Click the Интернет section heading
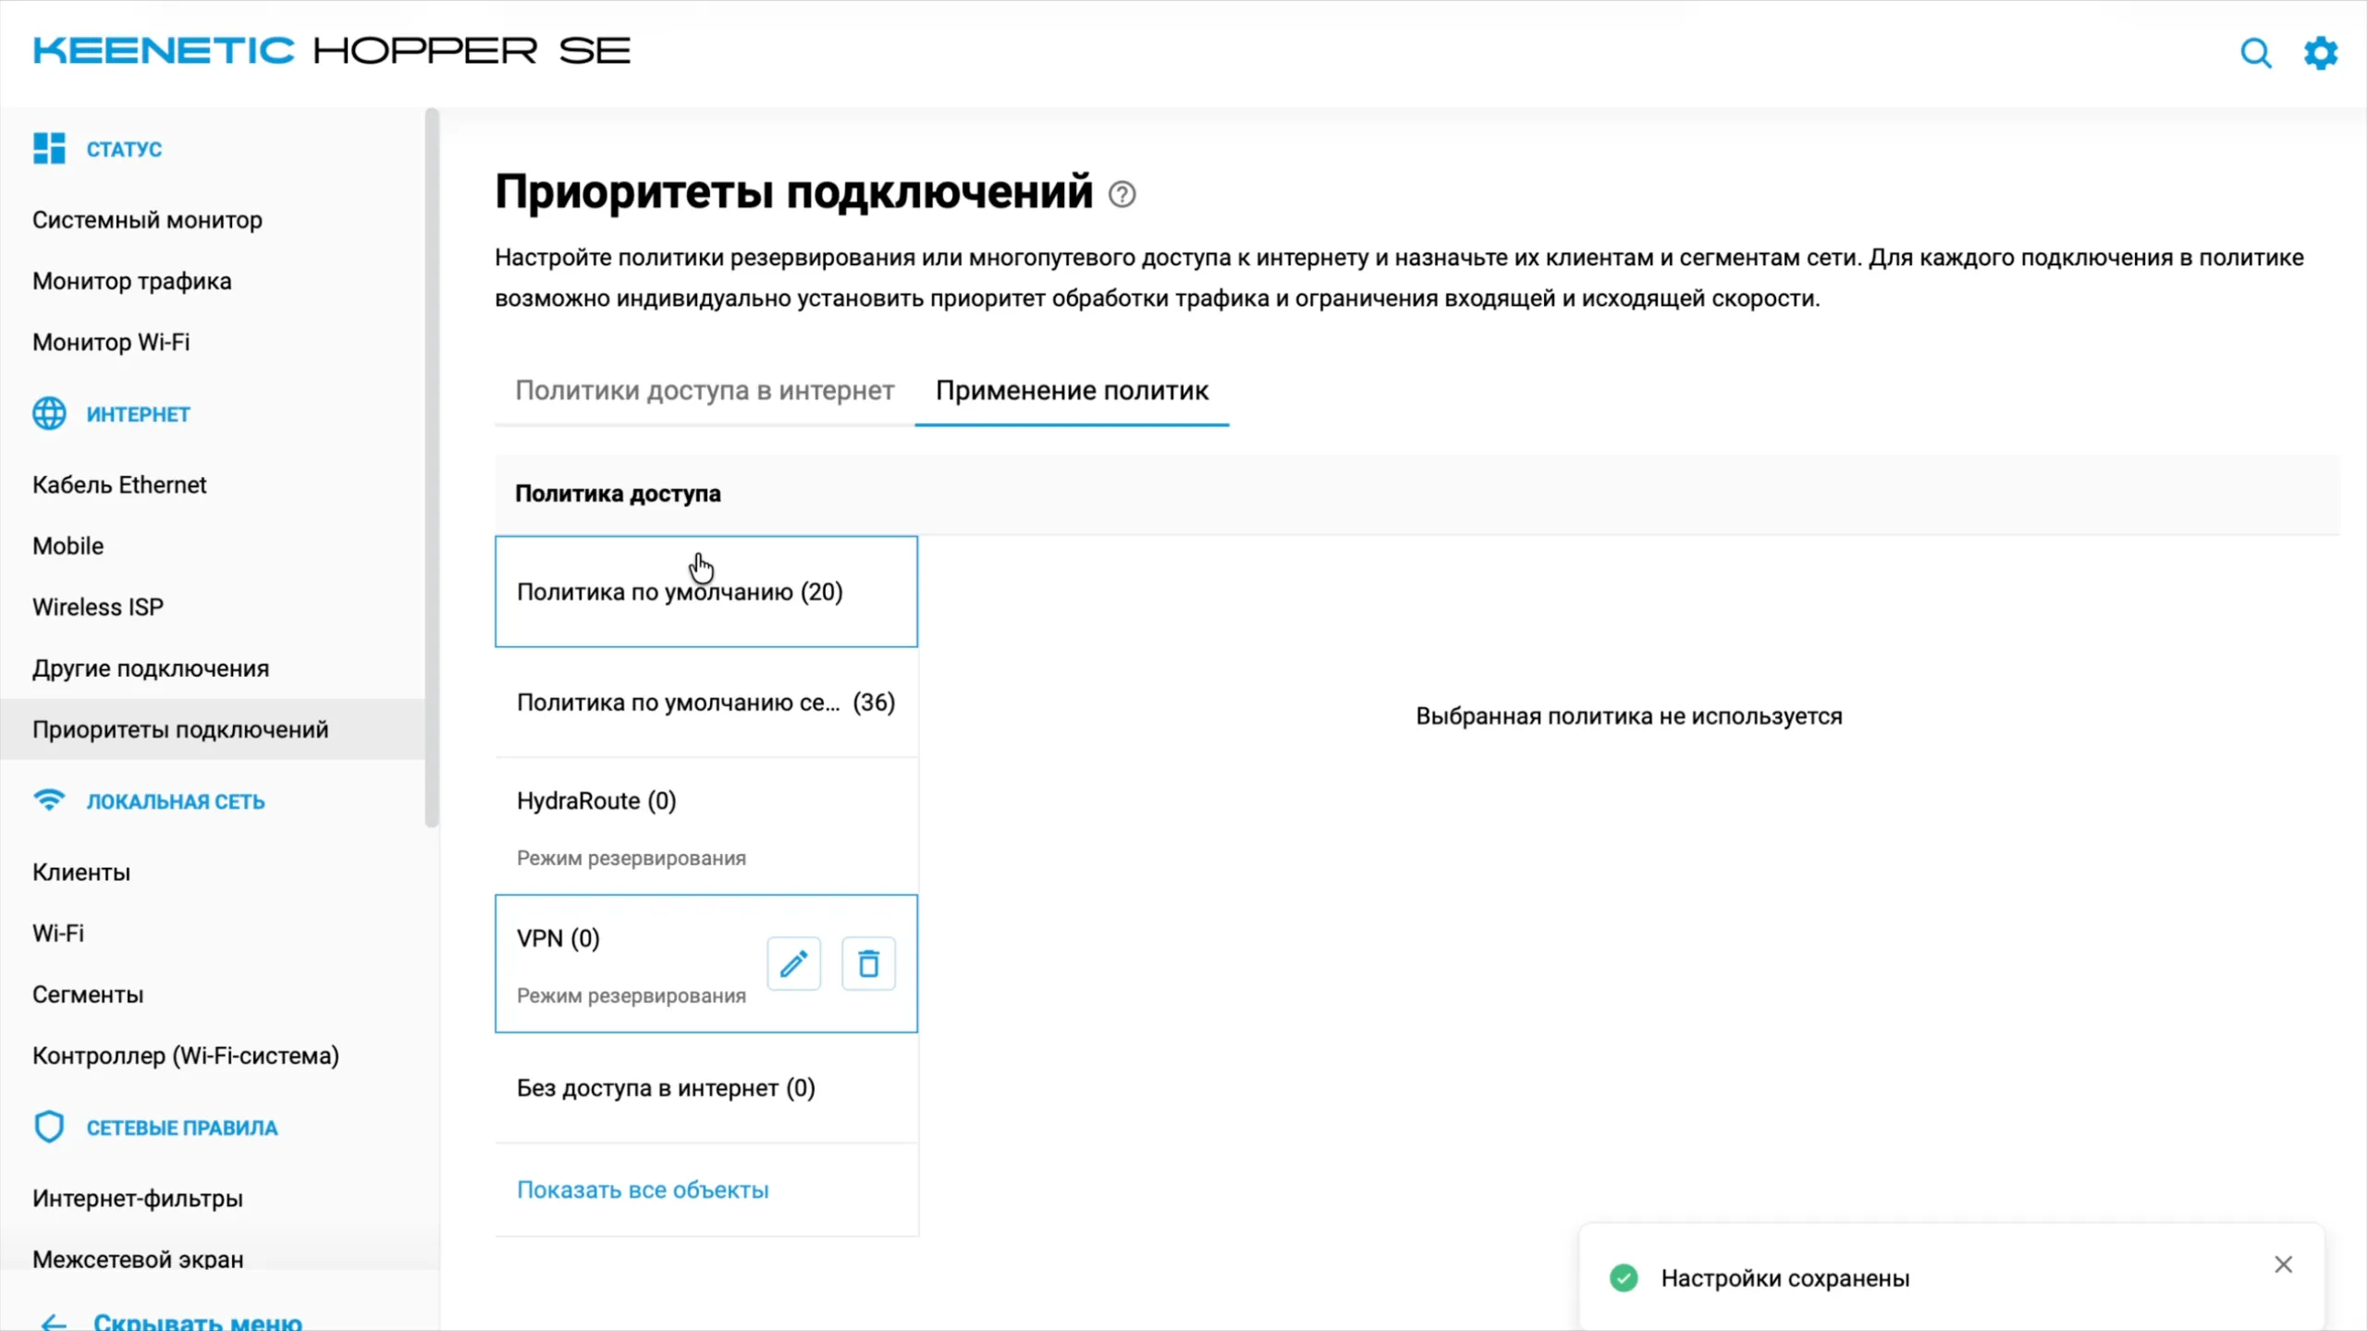Image resolution: width=2367 pixels, height=1331 pixels. 138,414
